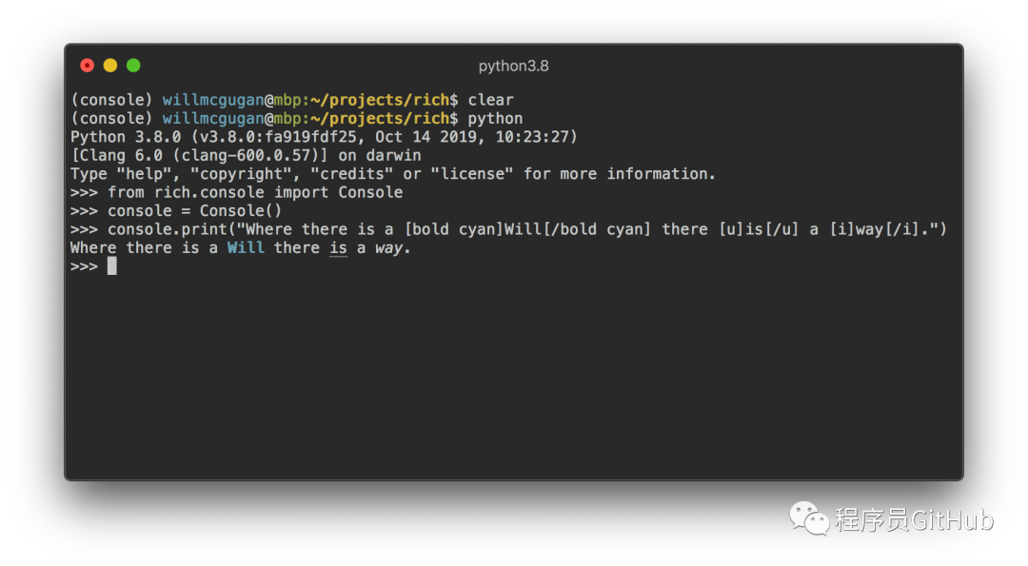The height and width of the screenshot is (566, 1028).
Task: Click the italic word way in output
Action: pyautogui.click(x=388, y=247)
